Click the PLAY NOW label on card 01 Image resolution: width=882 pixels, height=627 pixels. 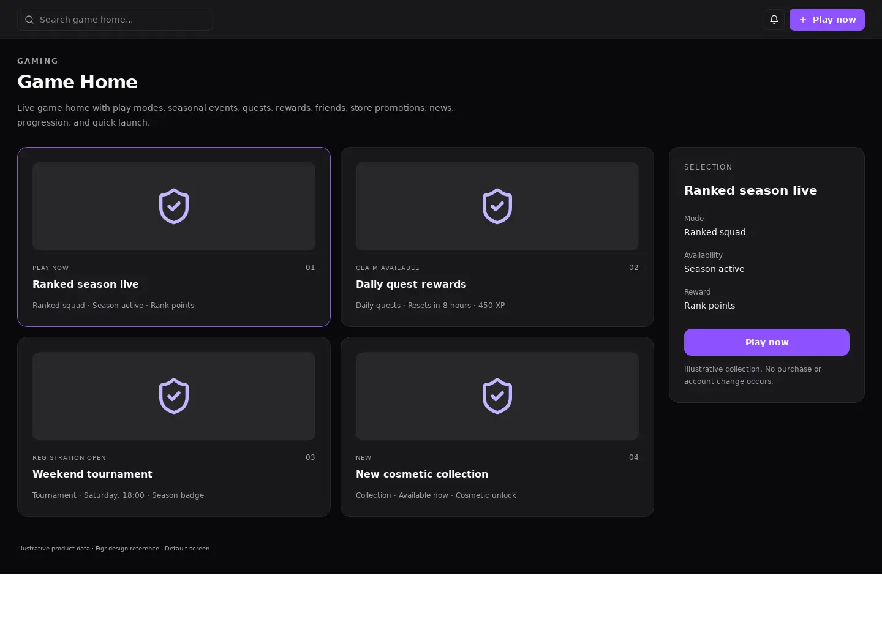pos(51,268)
